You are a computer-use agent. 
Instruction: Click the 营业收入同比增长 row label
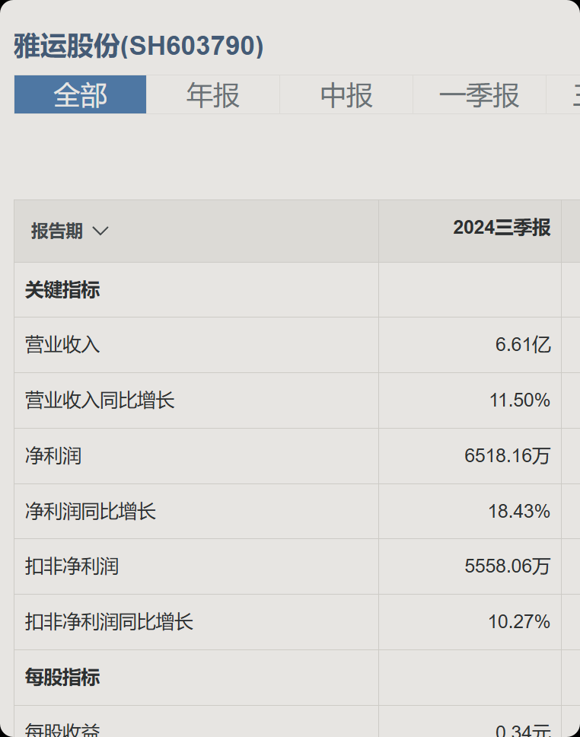100,400
